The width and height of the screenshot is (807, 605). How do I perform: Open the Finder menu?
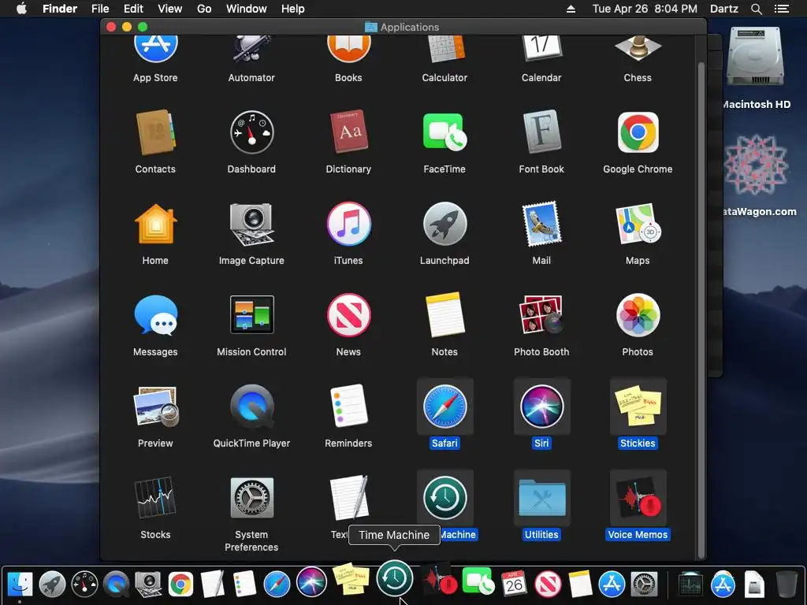[x=60, y=9]
